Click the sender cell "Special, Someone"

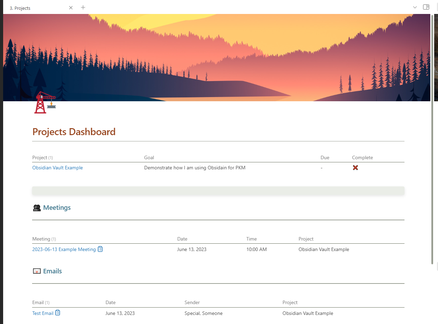[203, 313]
